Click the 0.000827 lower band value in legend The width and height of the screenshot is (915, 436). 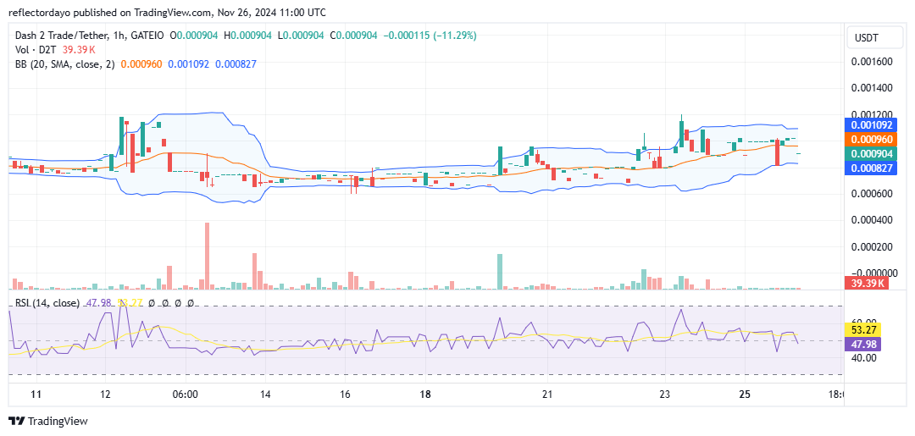point(236,64)
